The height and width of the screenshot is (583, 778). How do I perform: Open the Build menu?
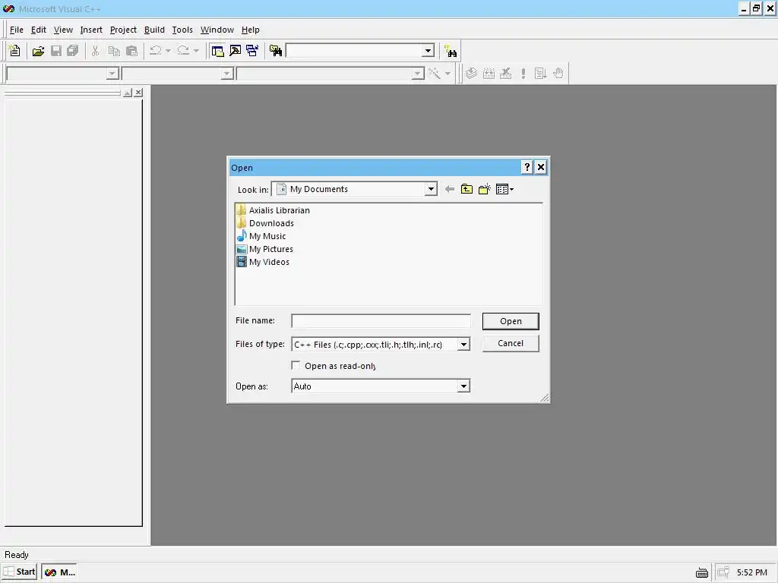click(154, 30)
